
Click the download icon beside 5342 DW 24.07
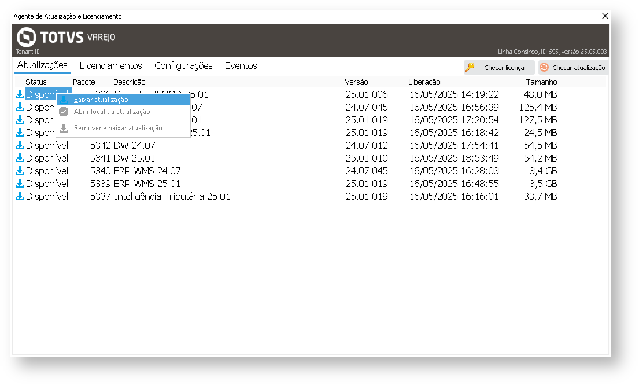coord(19,145)
